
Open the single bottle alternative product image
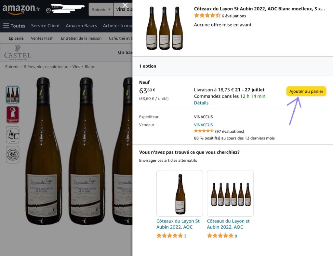pyautogui.click(x=180, y=194)
